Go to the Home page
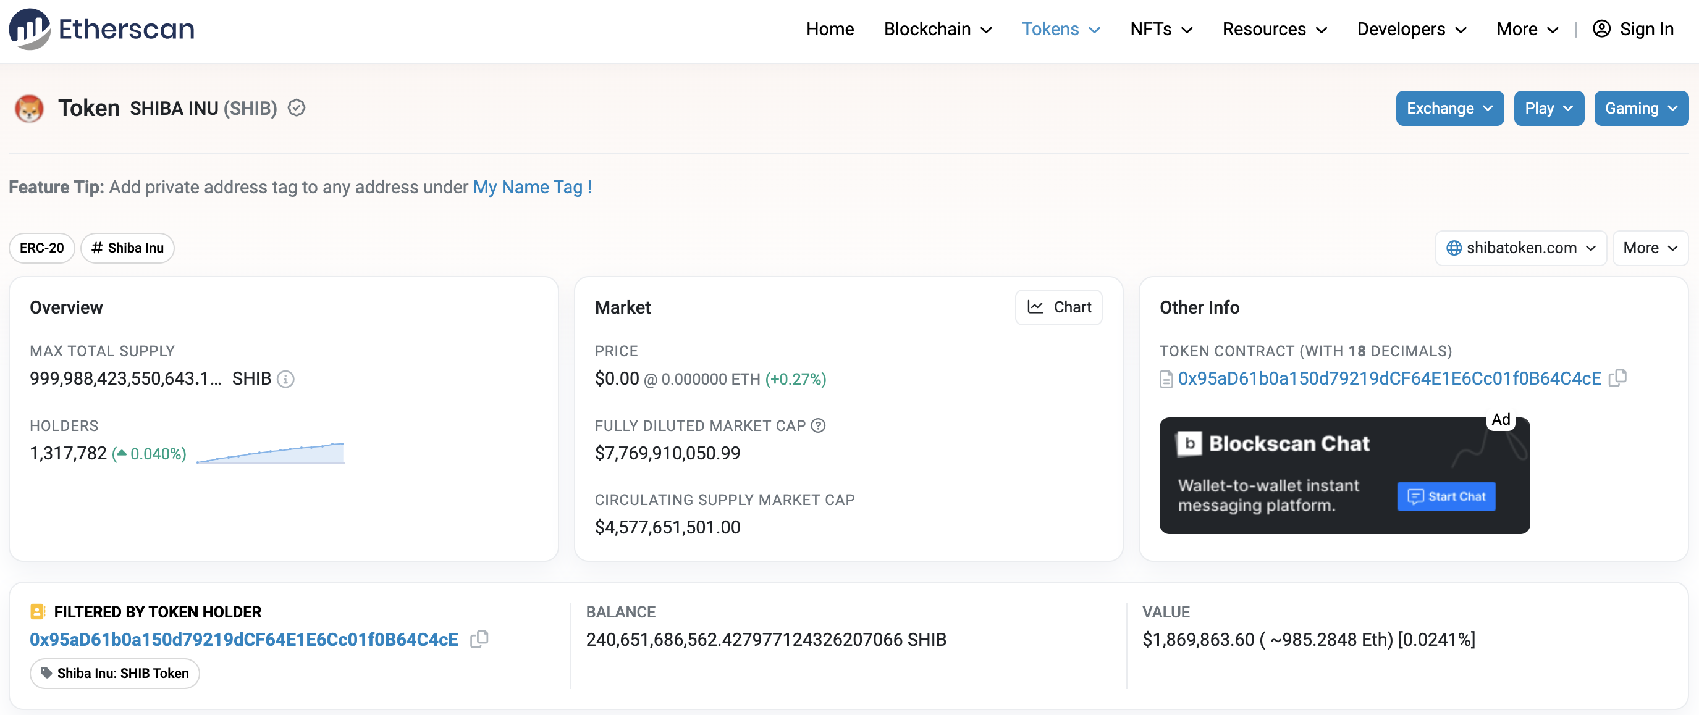 tap(830, 29)
